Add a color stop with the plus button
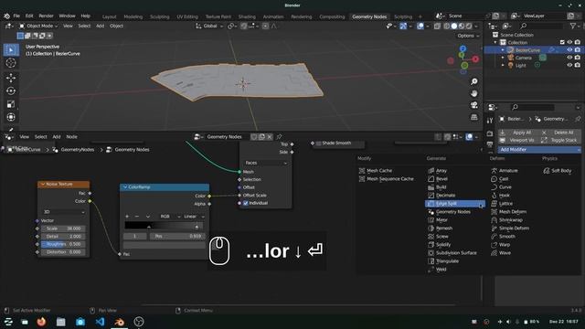The height and width of the screenshot is (329, 585). click(x=127, y=217)
